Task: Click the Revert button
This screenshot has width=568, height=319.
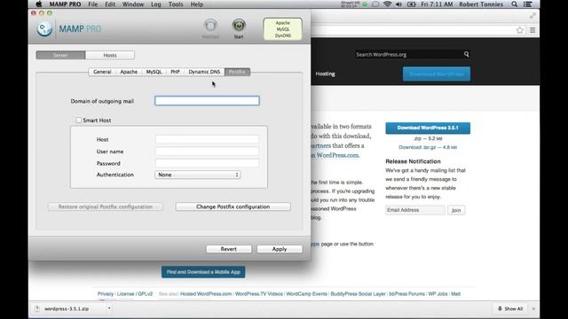Action: coord(229,249)
